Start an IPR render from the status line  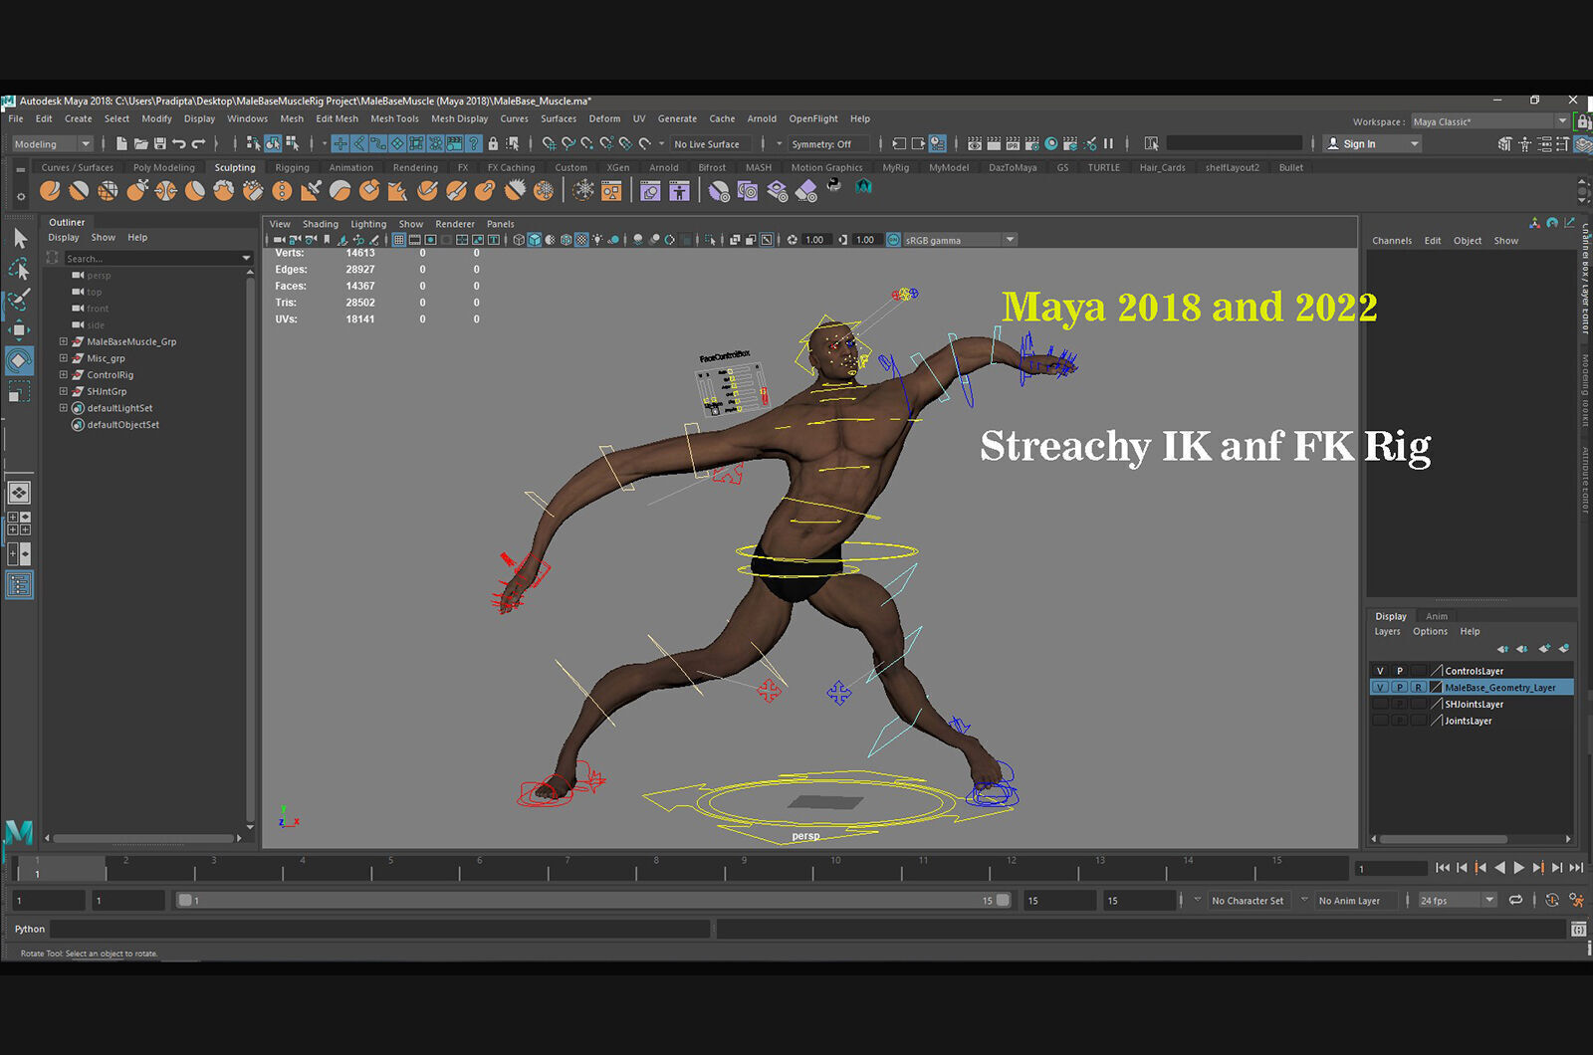(1013, 144)
